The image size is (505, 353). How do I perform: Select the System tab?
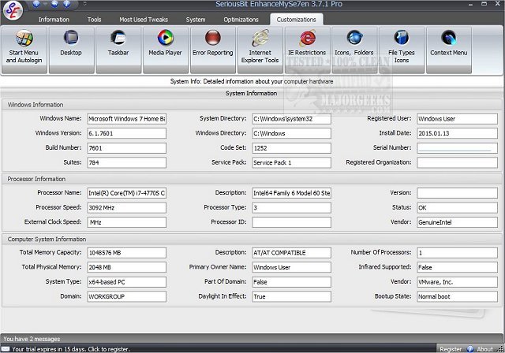196,19
